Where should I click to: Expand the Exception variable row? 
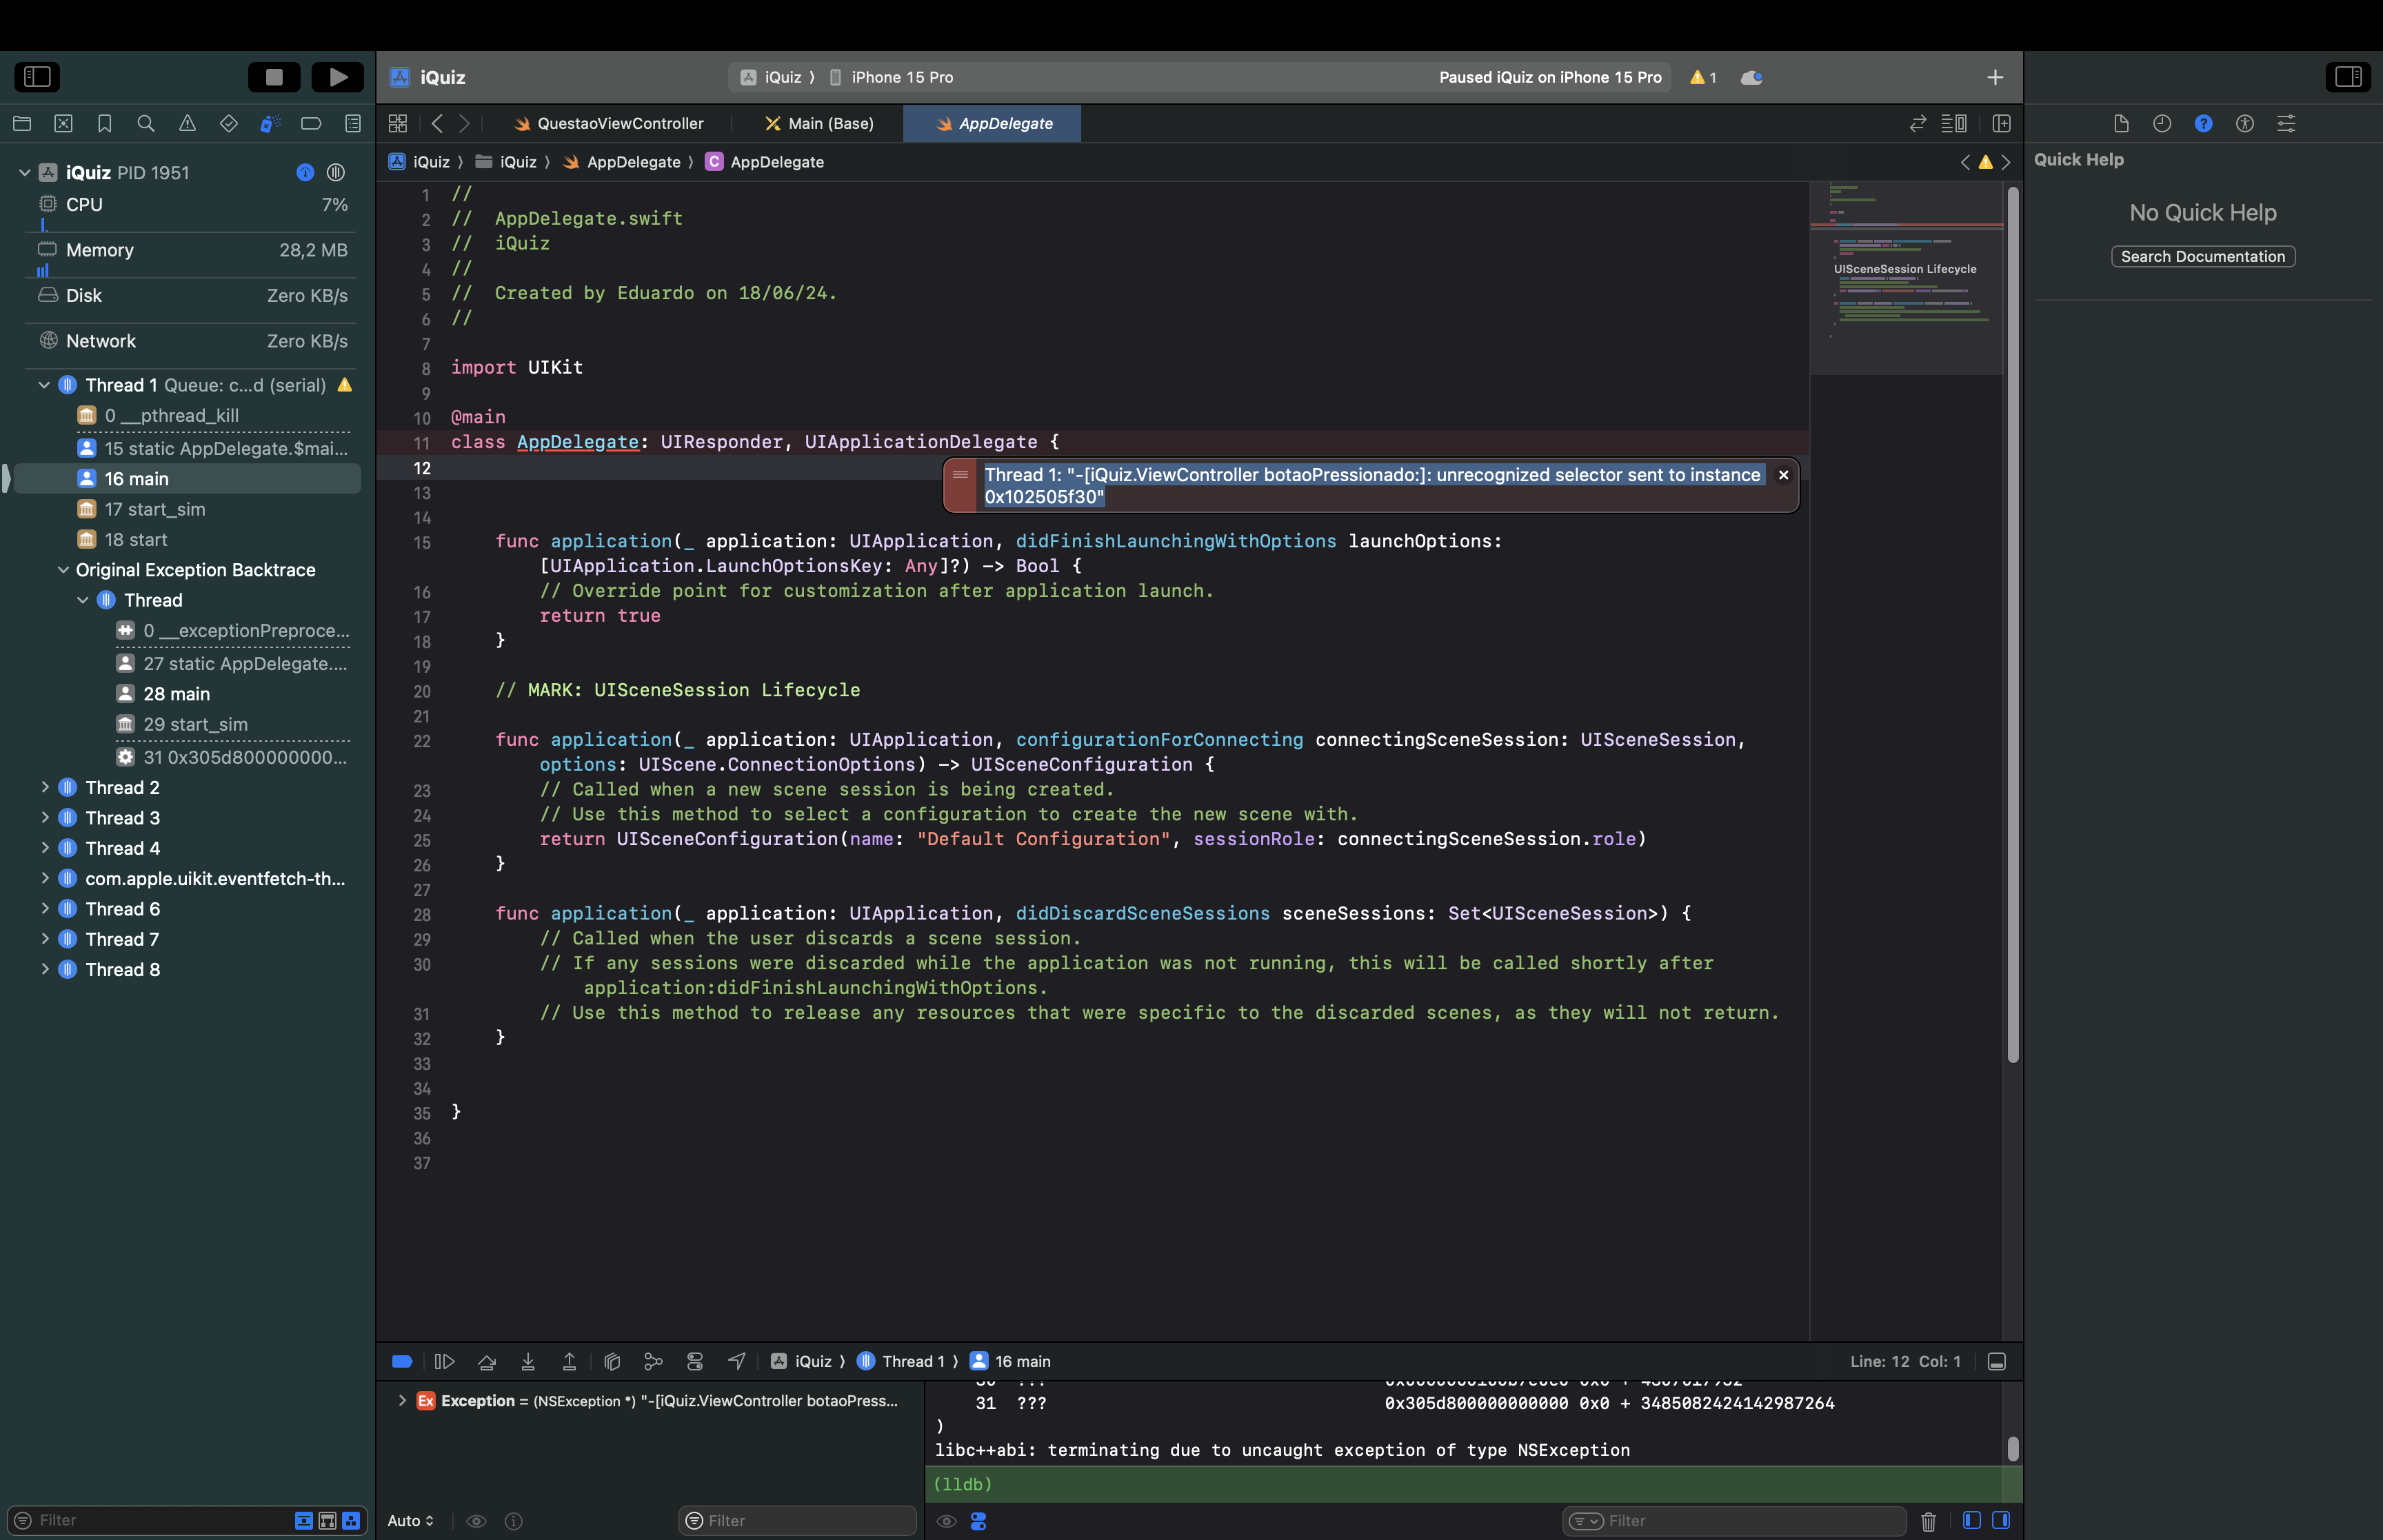402,1401
